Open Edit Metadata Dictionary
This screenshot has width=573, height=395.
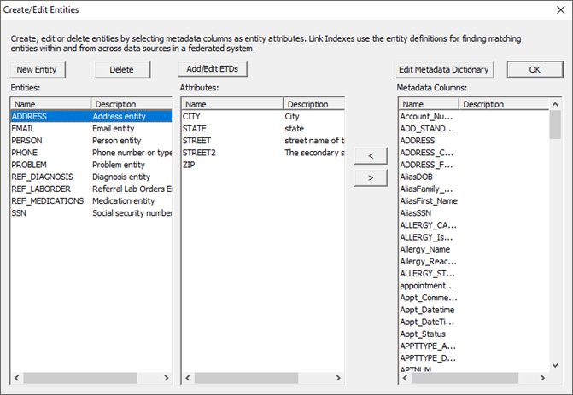click(444, 70)
